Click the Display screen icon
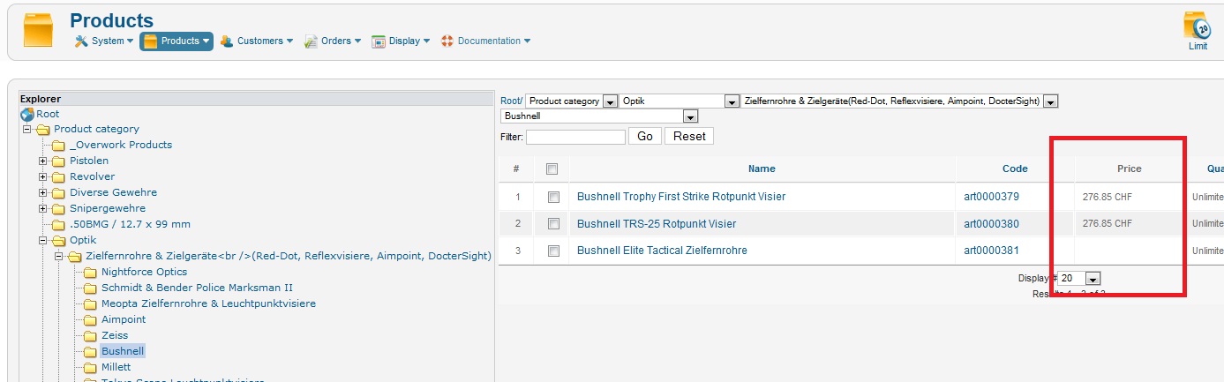1224x382 pixels. click(x=379, y=41)
